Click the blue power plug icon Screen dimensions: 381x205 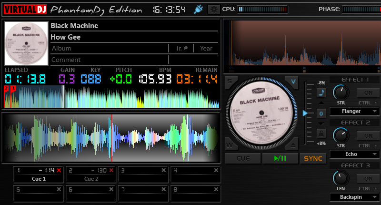(198, 10)
